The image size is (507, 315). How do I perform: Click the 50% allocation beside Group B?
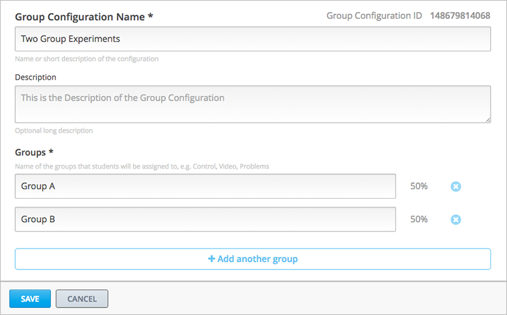pyautogui.click(x=419, y=219)
